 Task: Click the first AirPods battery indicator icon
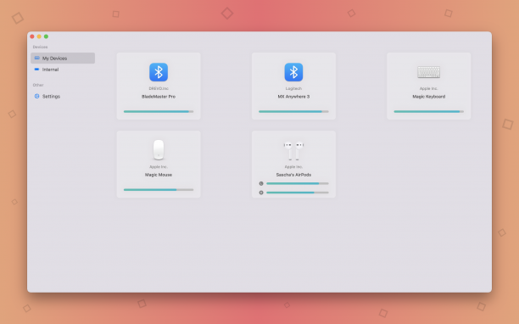(x=261, y=183)
